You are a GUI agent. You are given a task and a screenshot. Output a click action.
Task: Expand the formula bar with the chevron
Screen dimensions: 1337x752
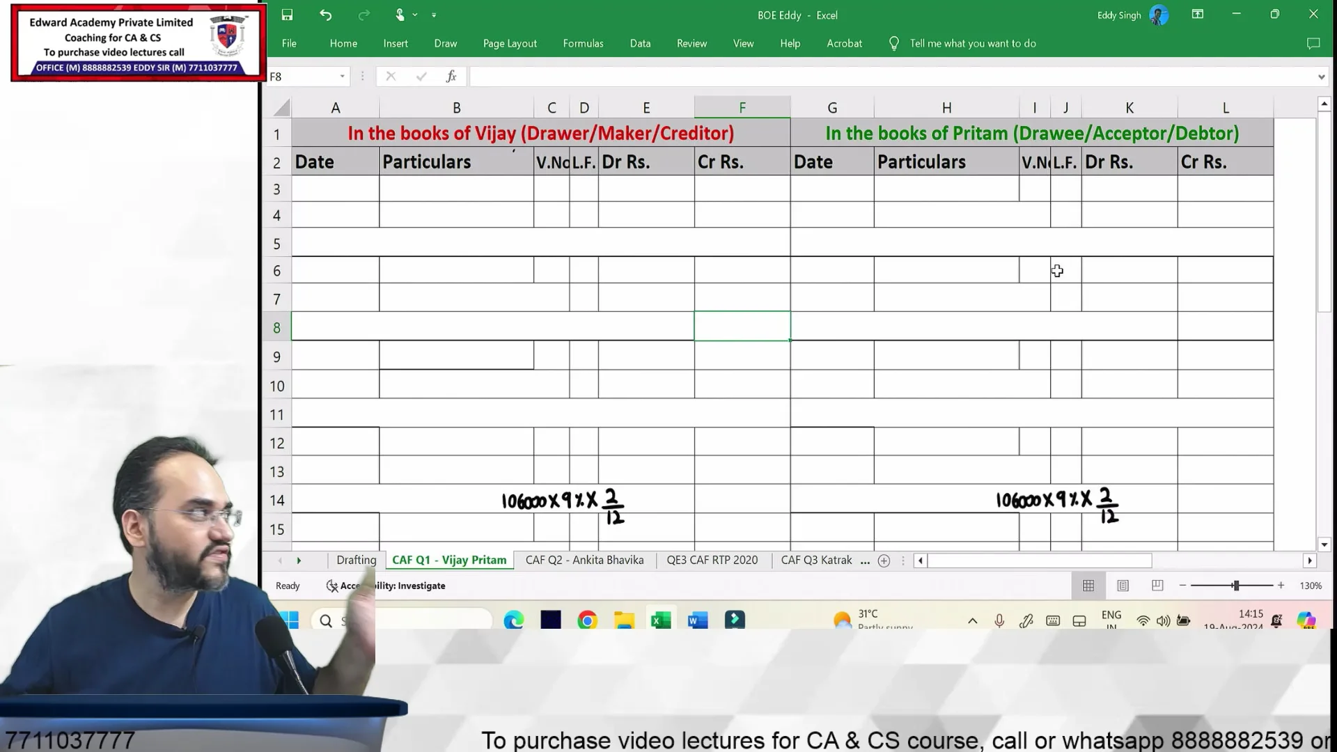pyautogui.click(x=1321, y=77)
